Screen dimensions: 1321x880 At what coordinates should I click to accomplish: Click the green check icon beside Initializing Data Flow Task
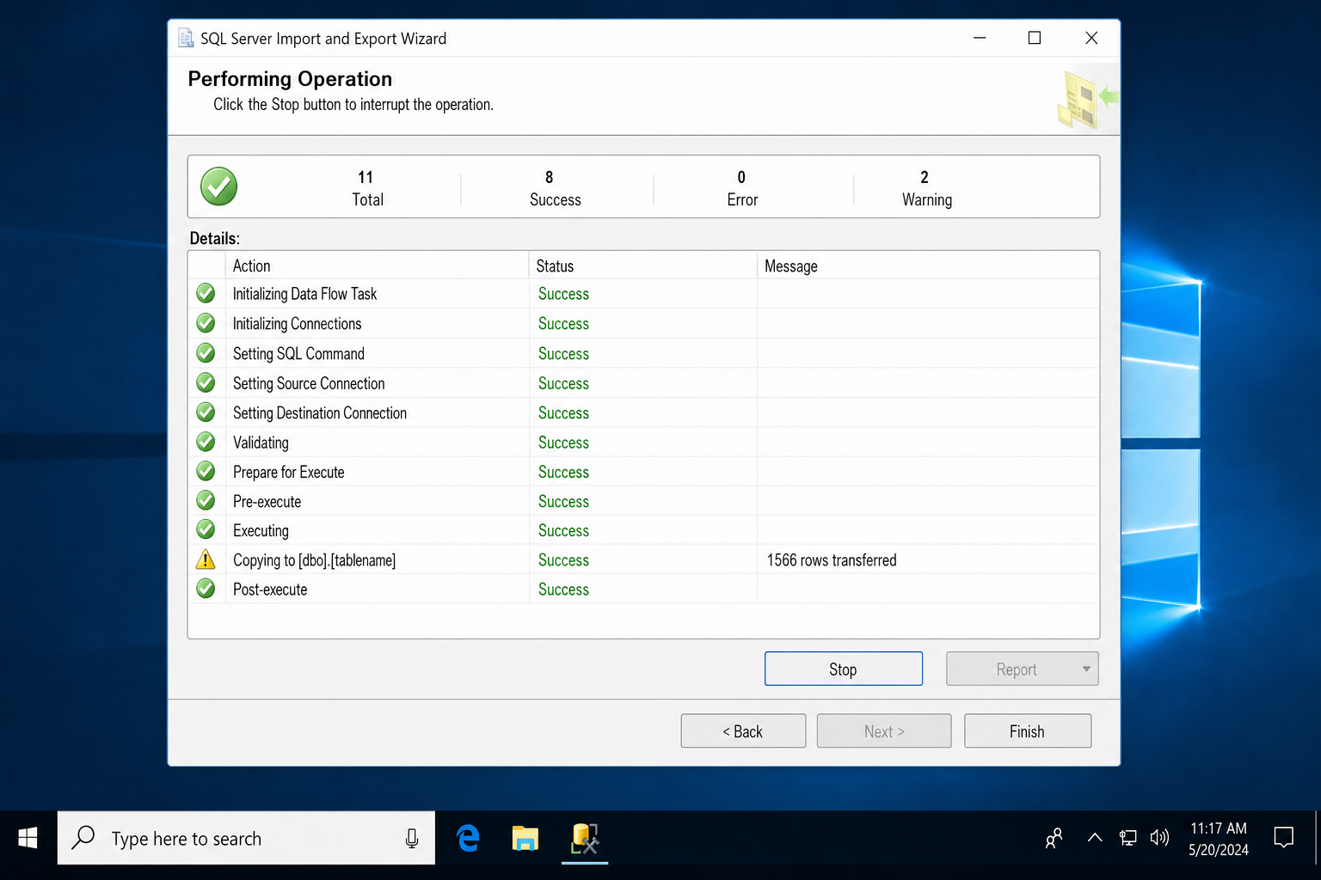[206, 293]
